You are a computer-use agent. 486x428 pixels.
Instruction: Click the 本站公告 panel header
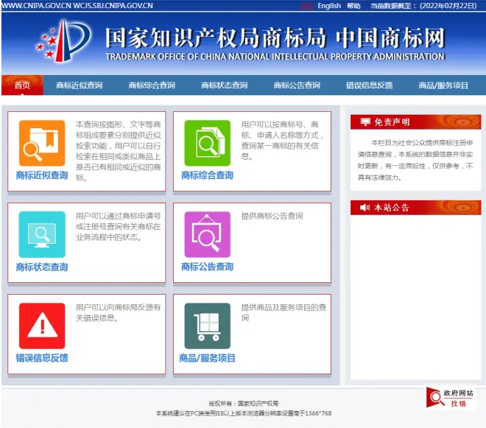click(x=415, y=207)
